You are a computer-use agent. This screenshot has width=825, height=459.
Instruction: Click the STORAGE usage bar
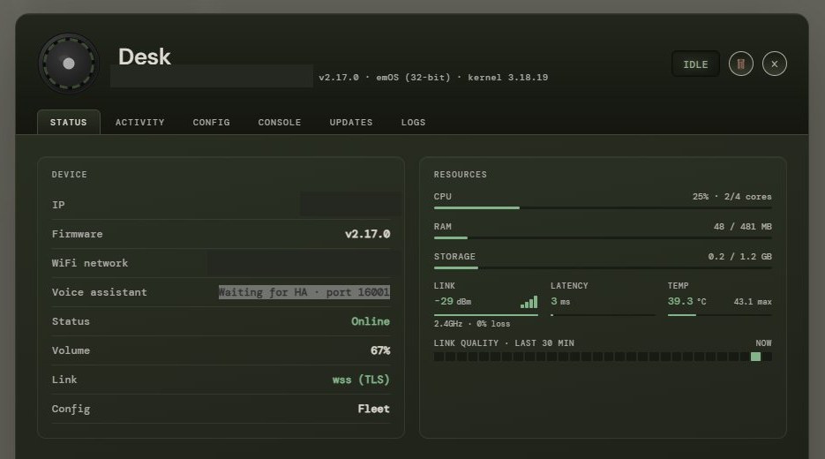603,268
